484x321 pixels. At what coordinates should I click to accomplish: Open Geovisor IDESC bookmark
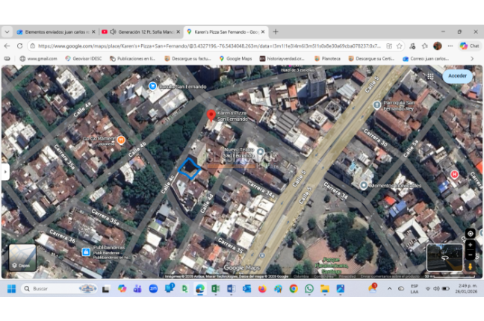pyautogui.click(x=84, y=59)
